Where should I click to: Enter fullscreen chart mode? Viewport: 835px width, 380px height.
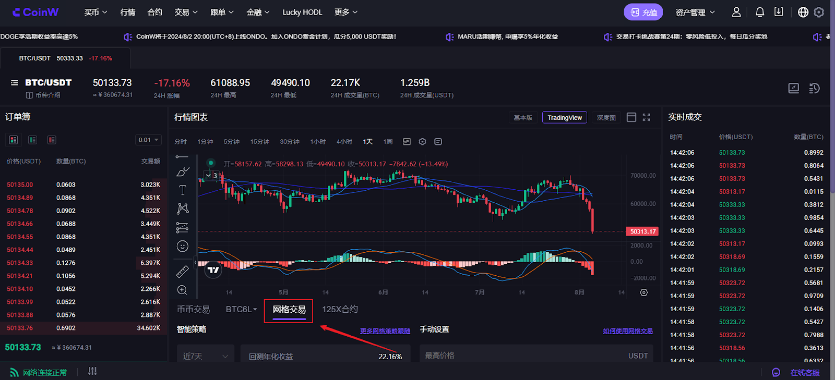(x=647, y=117)
